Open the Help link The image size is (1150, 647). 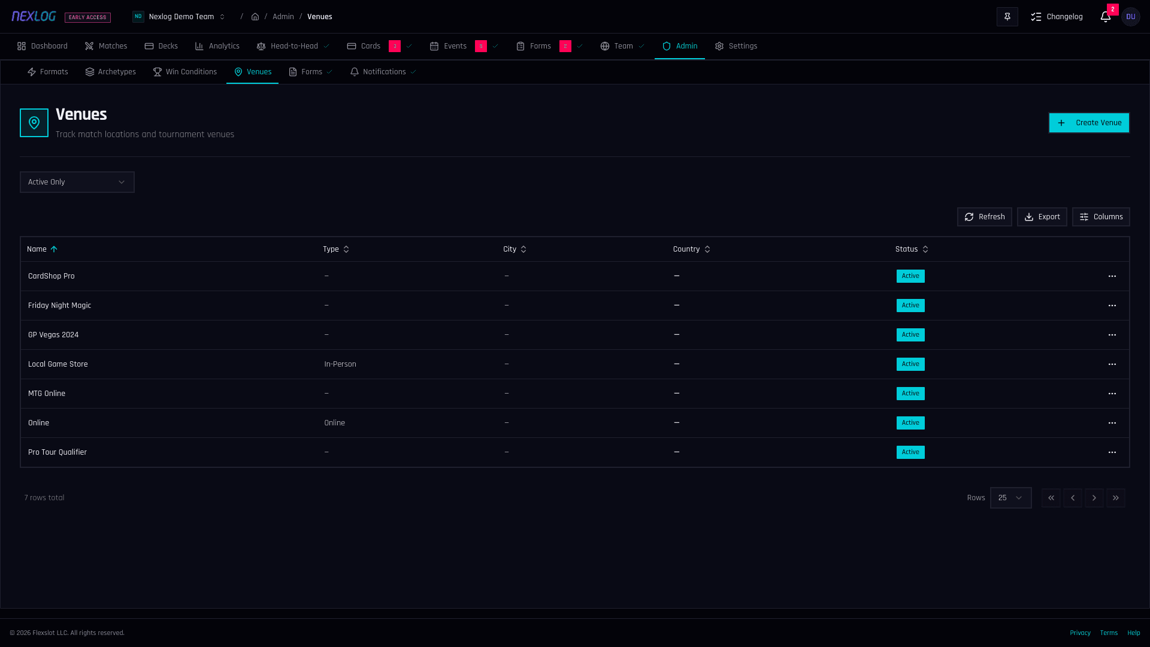pyautogui.click(x=1133, y=633)
